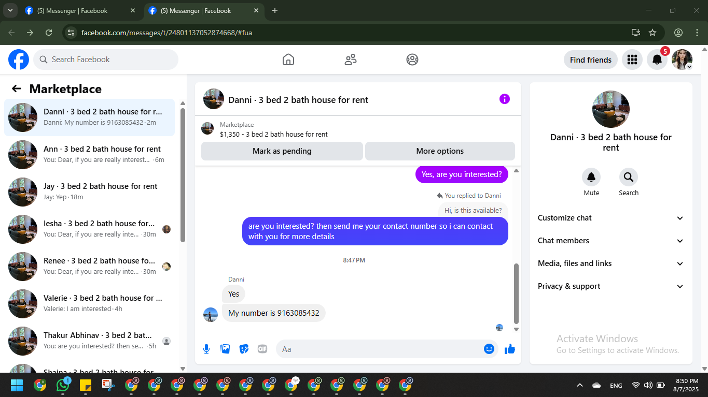Open Sticky Notes from the taskbar
The image size is (708, 397).
point(86,385)
